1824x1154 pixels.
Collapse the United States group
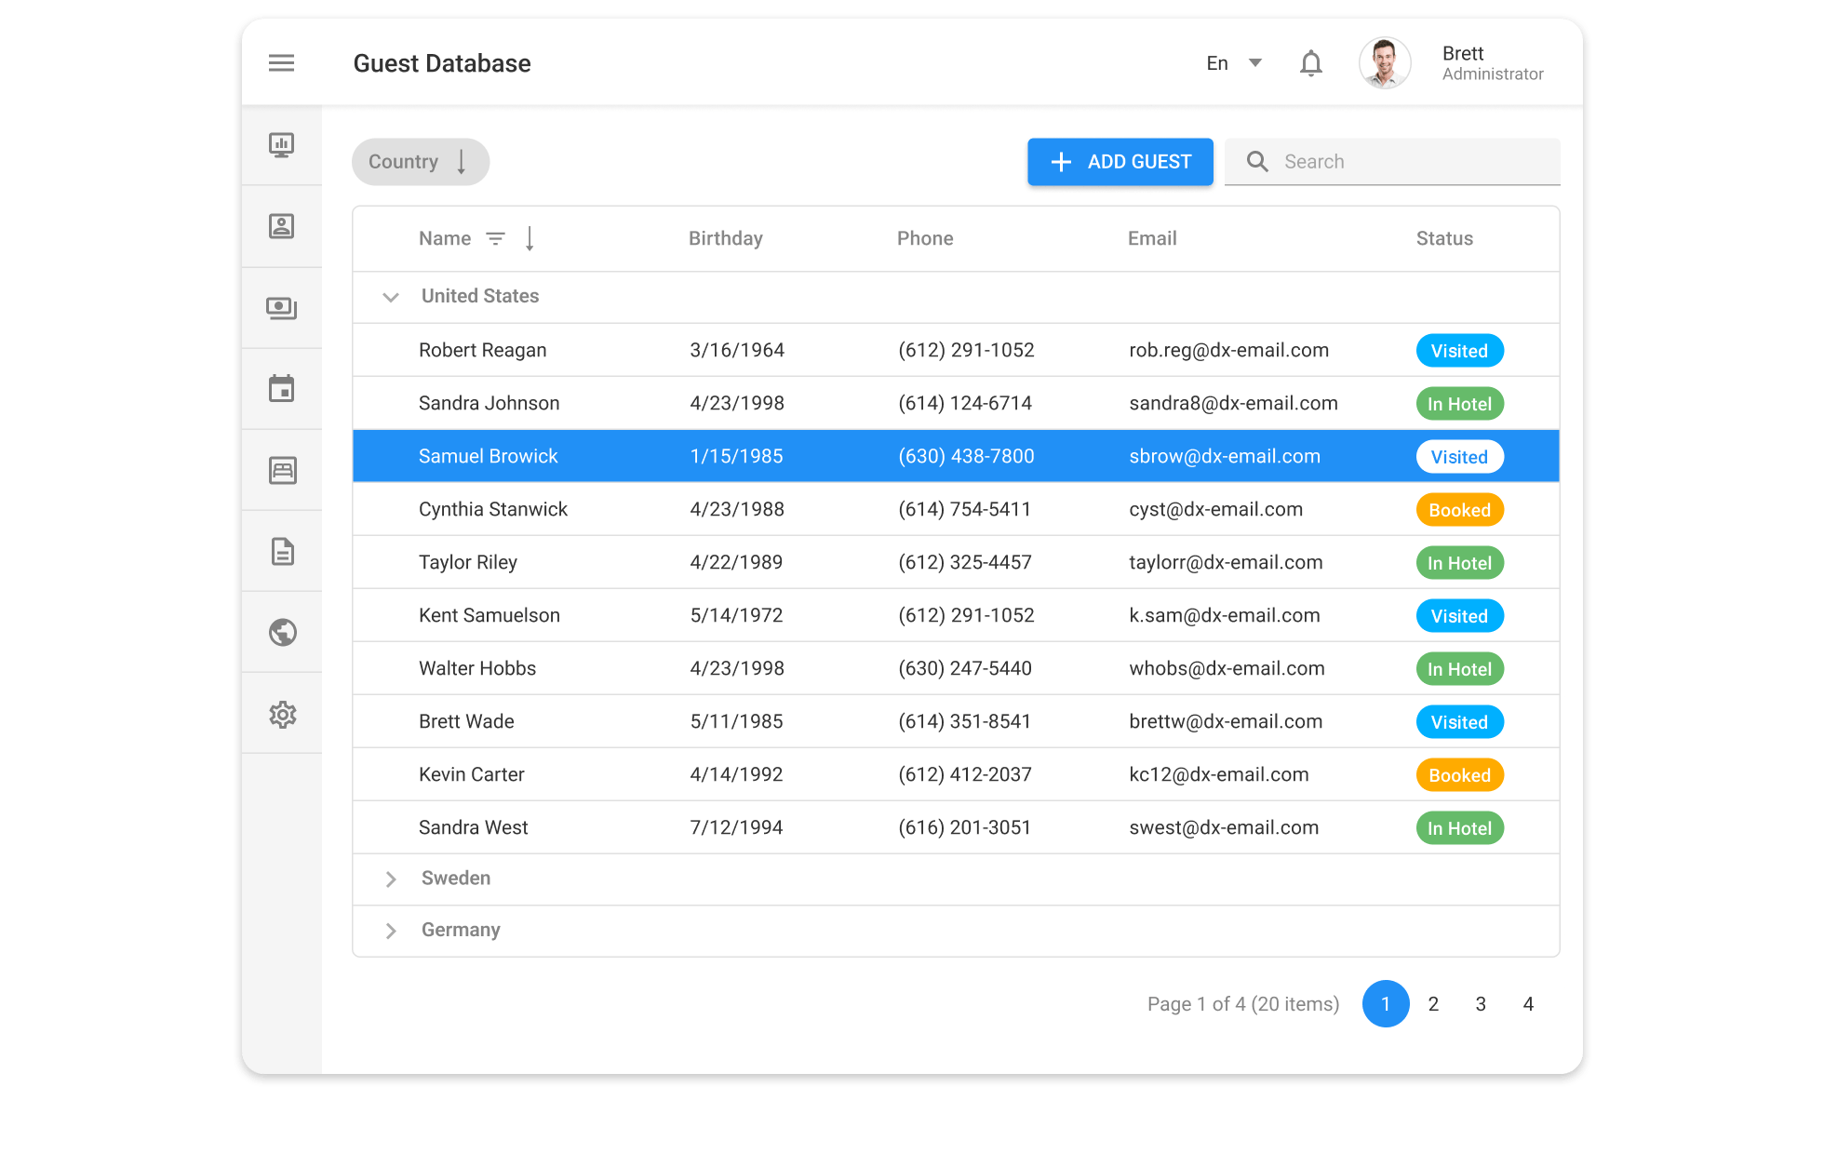[391, 297]
